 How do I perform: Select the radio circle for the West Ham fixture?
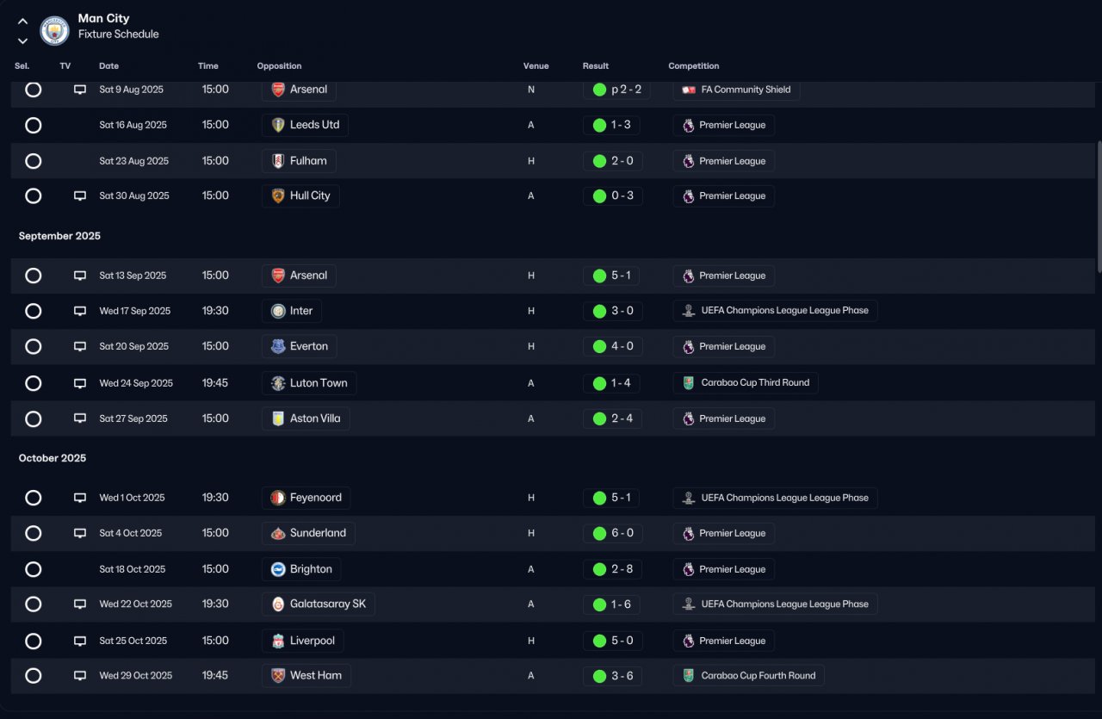tap(34, 676)
